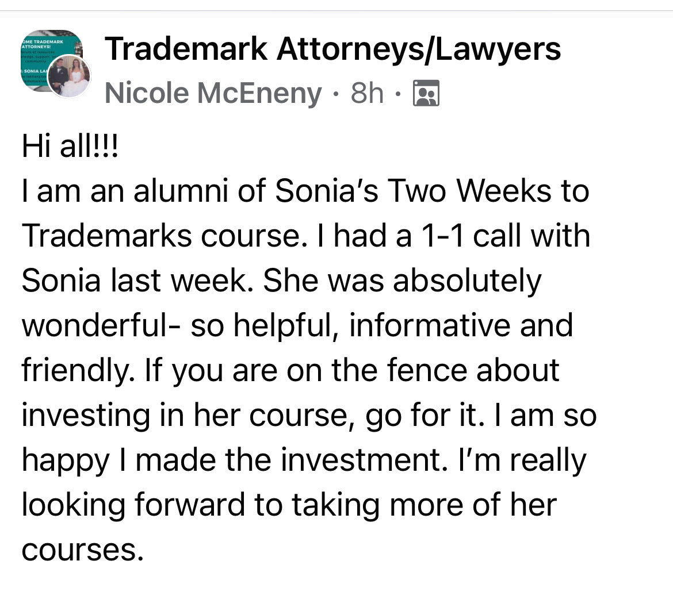The height and width of the screenshot is (603, 673).
Task: Open the Trademark Attorneys/Lawyers group link
Action: 332,51
